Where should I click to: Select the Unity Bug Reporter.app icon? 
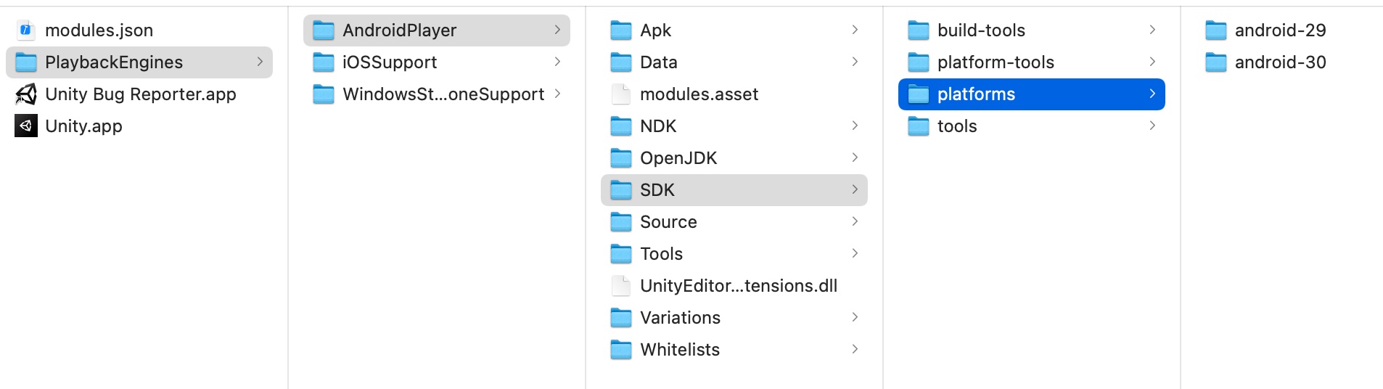click(x=26, y=94)
